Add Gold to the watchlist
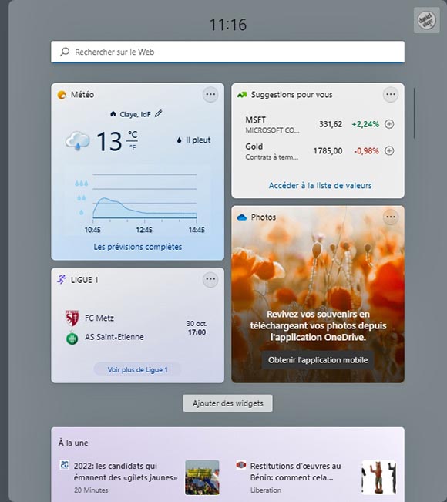The width and height of the screenshot is (447, 502). [x=389, y=150]
